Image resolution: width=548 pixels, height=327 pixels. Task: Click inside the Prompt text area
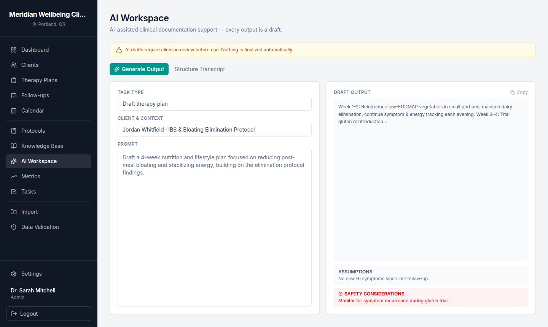(x=215, y=228)
